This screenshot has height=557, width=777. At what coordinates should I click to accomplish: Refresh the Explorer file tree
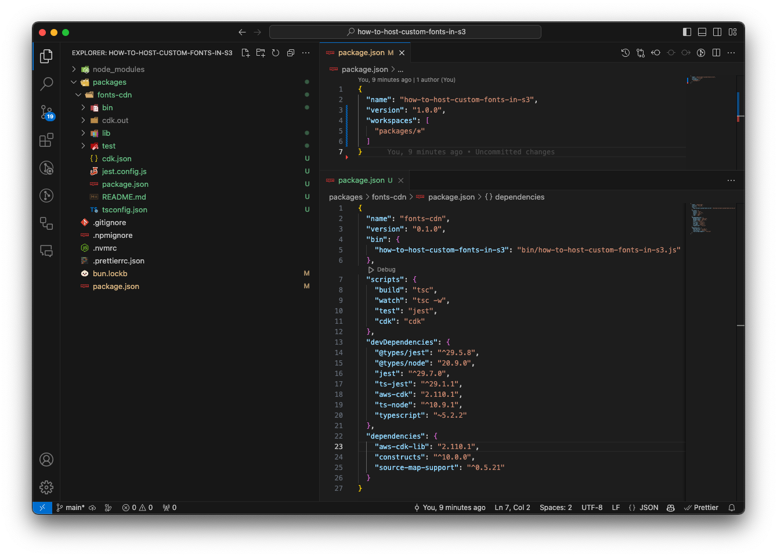(x=276, y=53)
